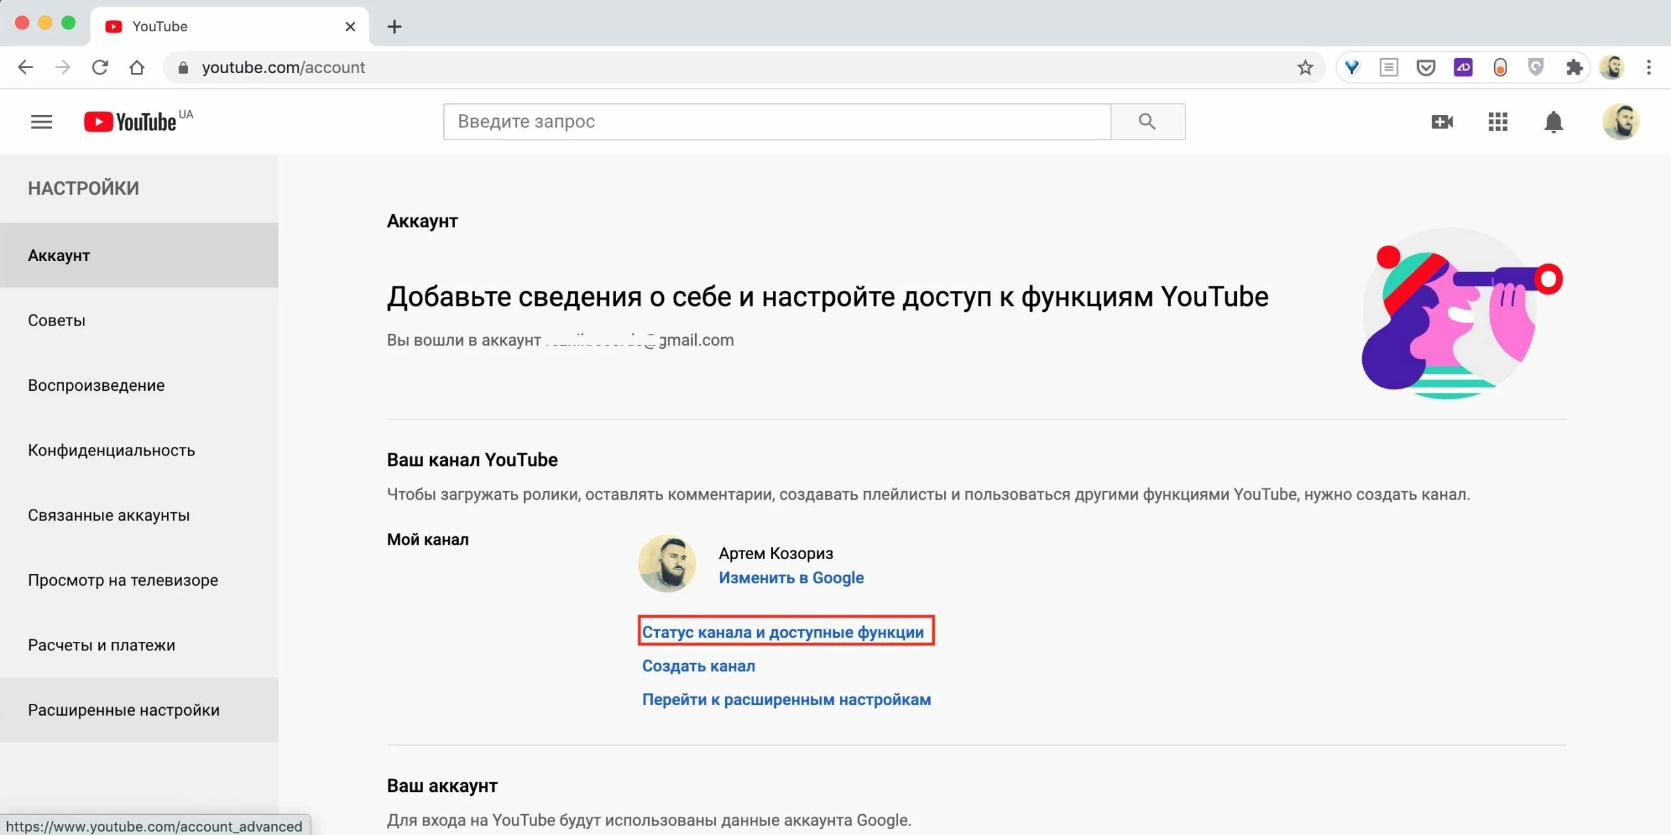This screenshot has height=835, width=1671.
Task: Click the orange capsule extension icon
Action: click(x=1500, y=67)
